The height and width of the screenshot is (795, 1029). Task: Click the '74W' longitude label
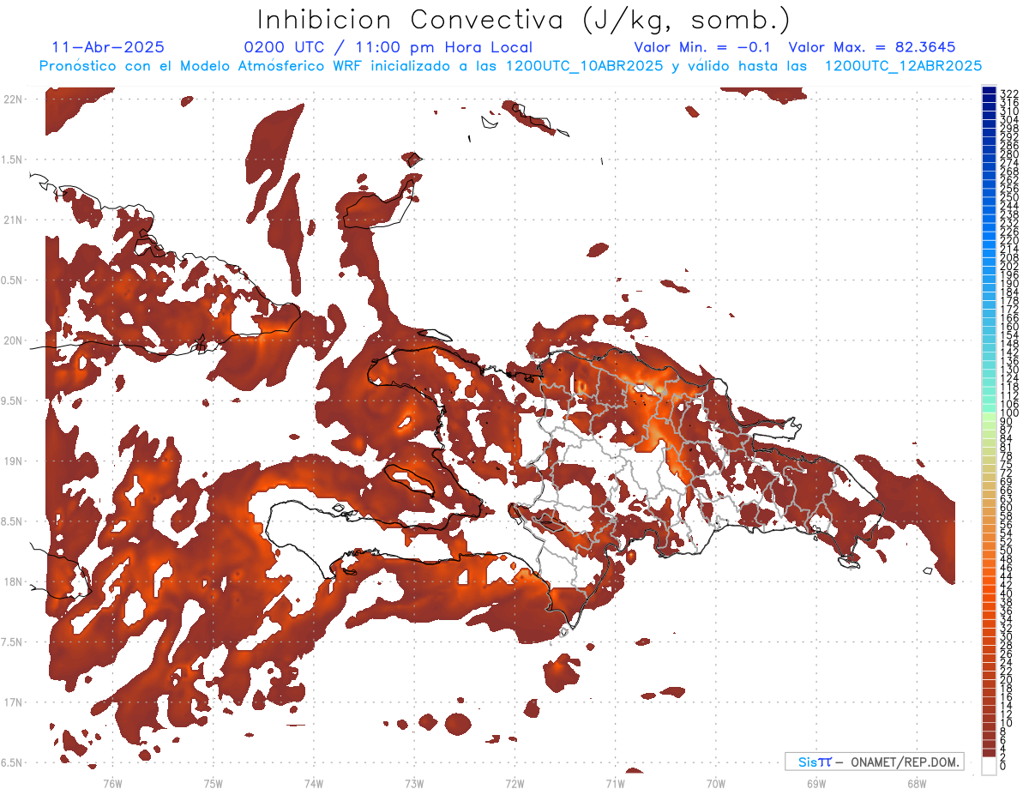click(314, 783)
